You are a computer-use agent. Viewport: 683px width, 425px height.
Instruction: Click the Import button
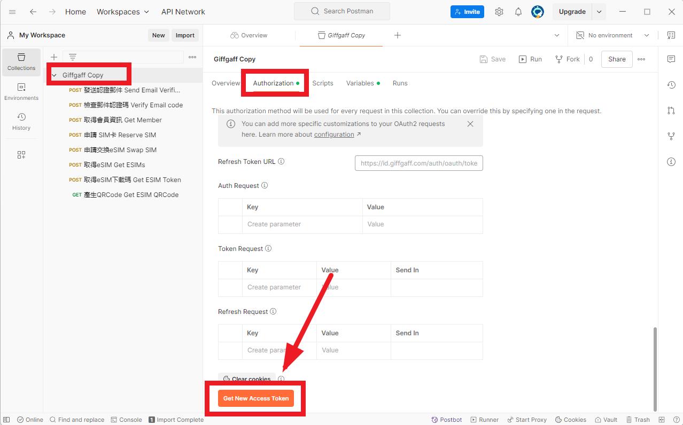[x=185, y=35]
